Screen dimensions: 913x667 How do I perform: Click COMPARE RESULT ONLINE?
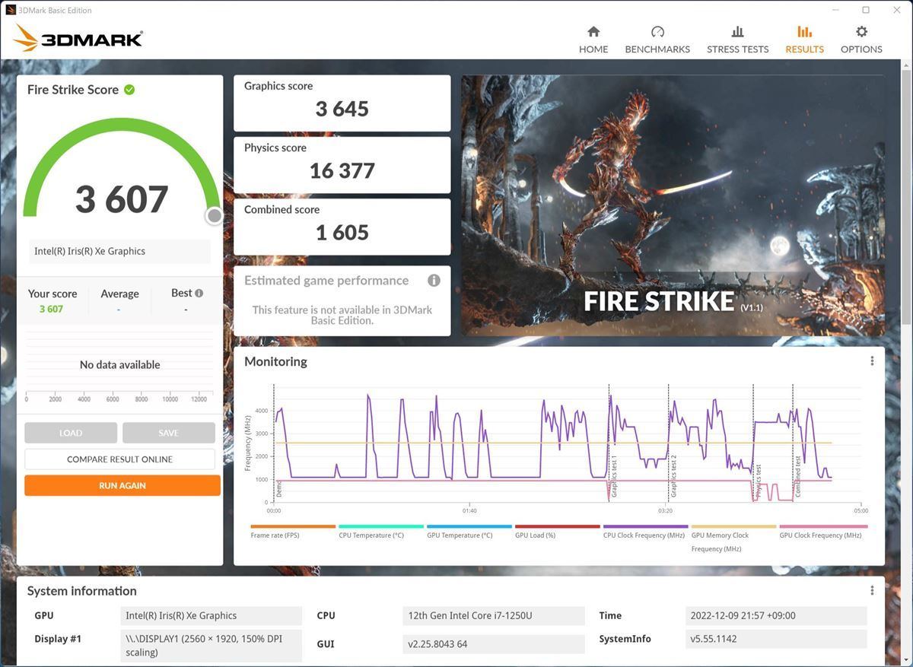pyautogui.click(x=119, y=459)
